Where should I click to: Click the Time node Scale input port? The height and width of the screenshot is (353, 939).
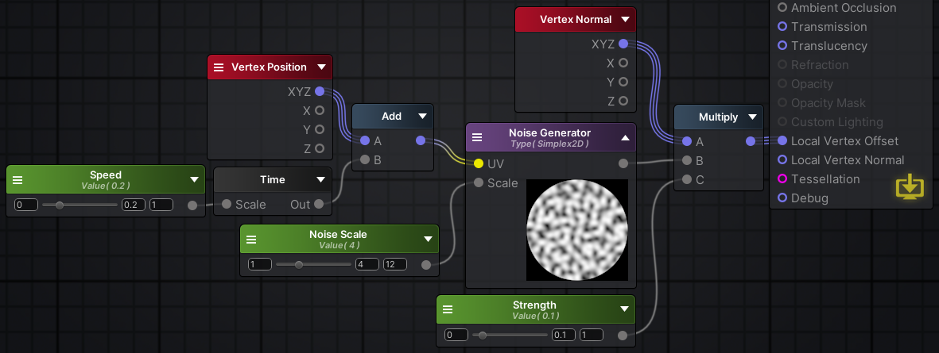click(x=227, y=205)
